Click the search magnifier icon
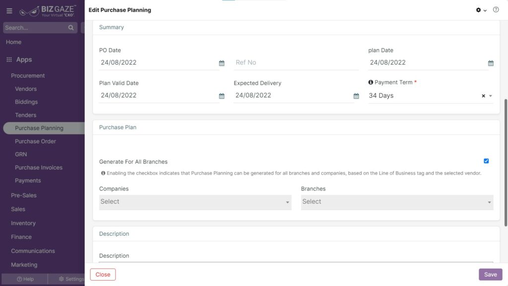This screenshot has width=508, height=286. pyautogui.click(x=71, y=28)
